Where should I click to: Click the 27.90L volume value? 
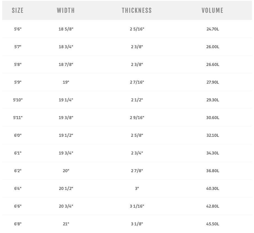[x=213, y=82]
